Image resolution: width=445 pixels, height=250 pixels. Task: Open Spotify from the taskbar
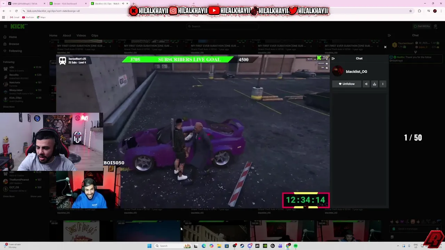coord(296,246)
